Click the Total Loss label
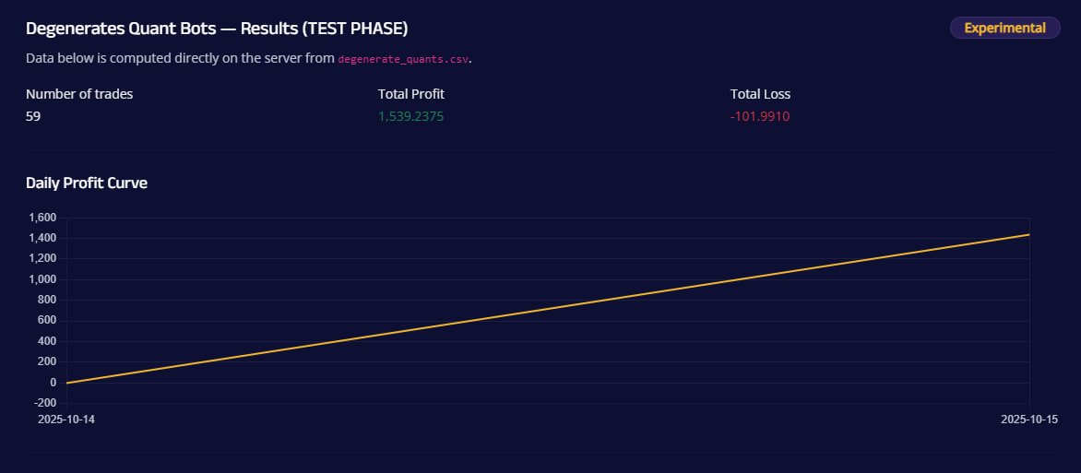The image size is (1081, 473). pos(760,94)
